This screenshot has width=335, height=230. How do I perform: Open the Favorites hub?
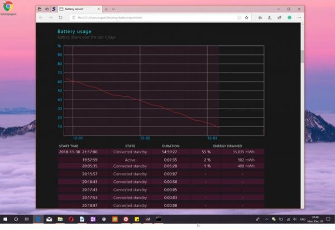[260, 17]
